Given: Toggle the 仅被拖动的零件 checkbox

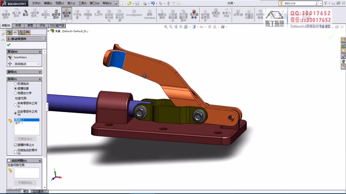Looking at the screenshot, I should (x=15, y=152).
